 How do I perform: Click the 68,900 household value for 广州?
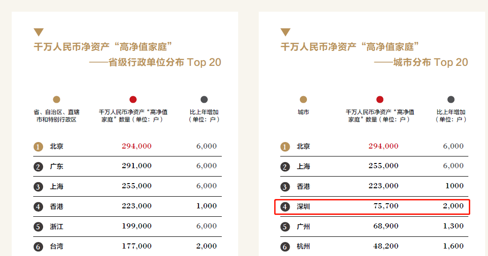pos(386,226)
